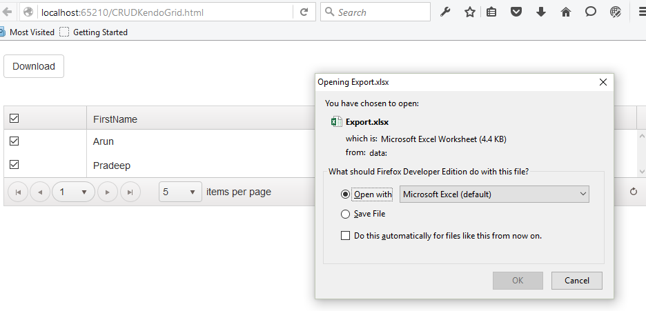Refresh the Kendo grid data
The height and width of the screenshot is (311, 646).
[634, 192]
